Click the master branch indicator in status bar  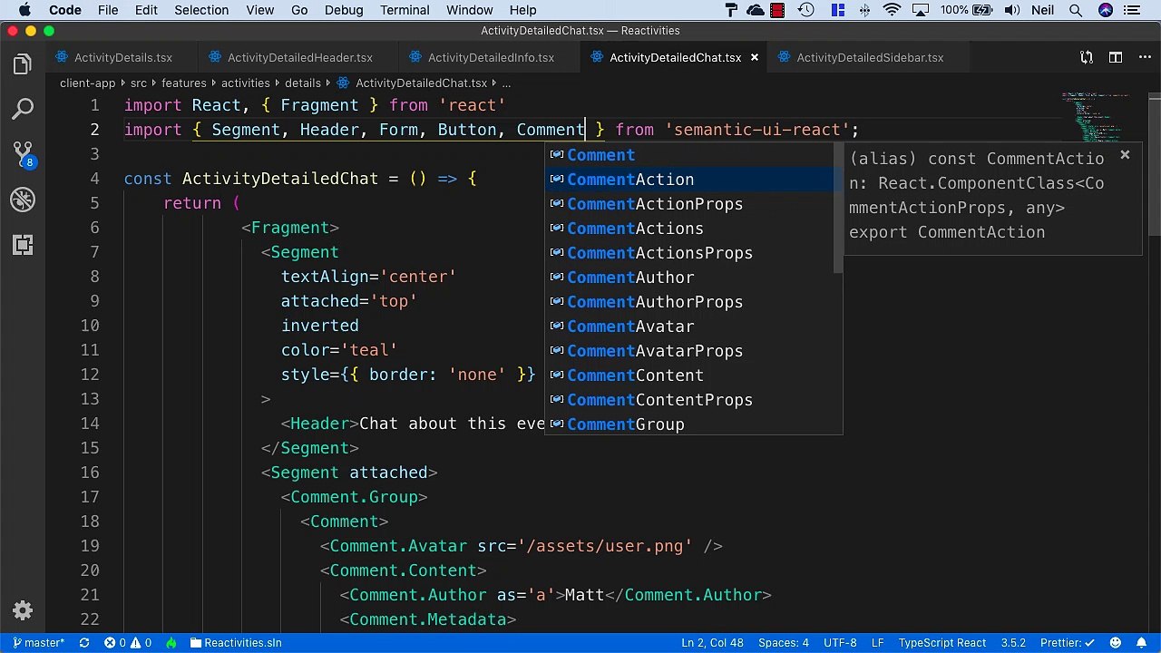pyautogui.click(x=38, y=642)
